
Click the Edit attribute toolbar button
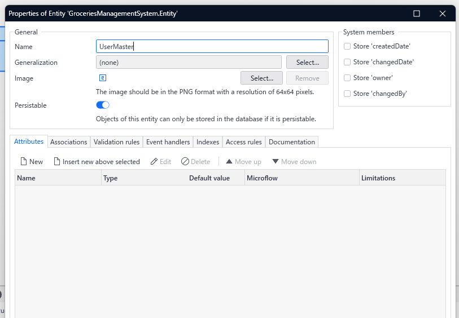coord(161,162)
